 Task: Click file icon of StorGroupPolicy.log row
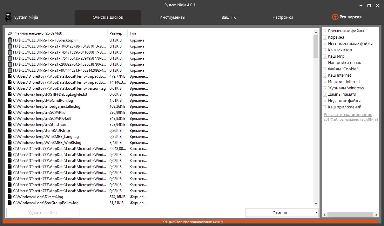10,203
